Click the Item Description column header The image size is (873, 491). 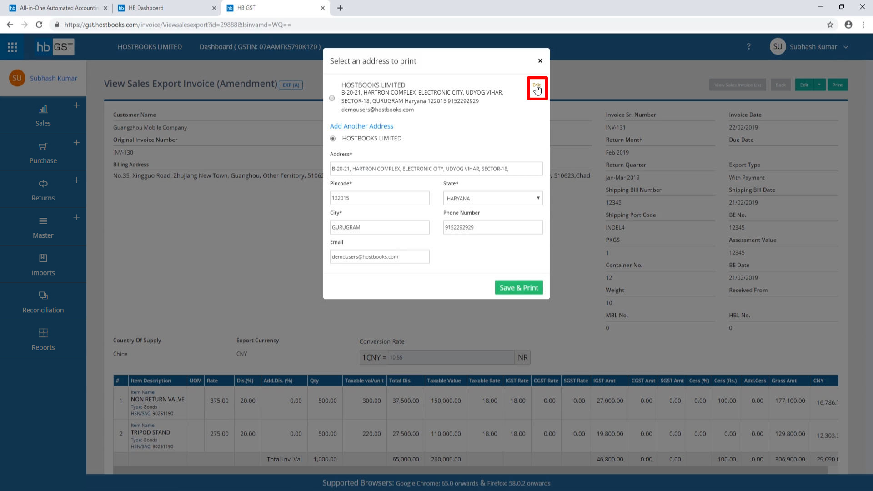click(x=157, y=381)
